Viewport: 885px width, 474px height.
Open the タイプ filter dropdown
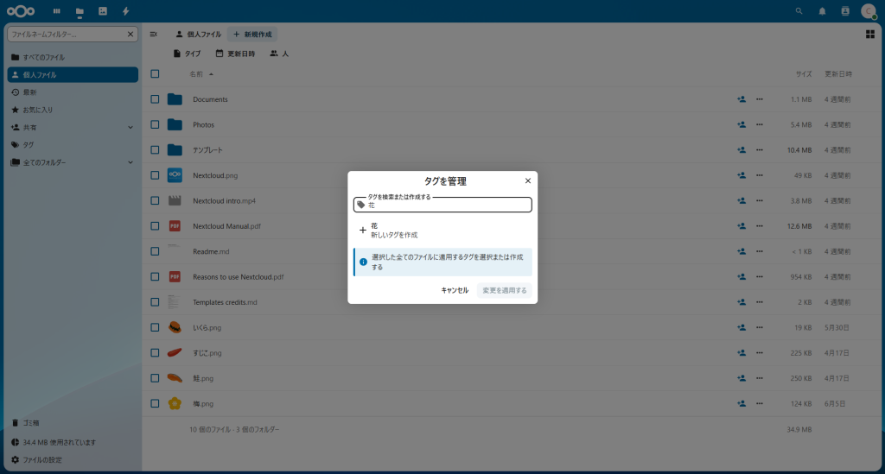[x=187, y=54]
